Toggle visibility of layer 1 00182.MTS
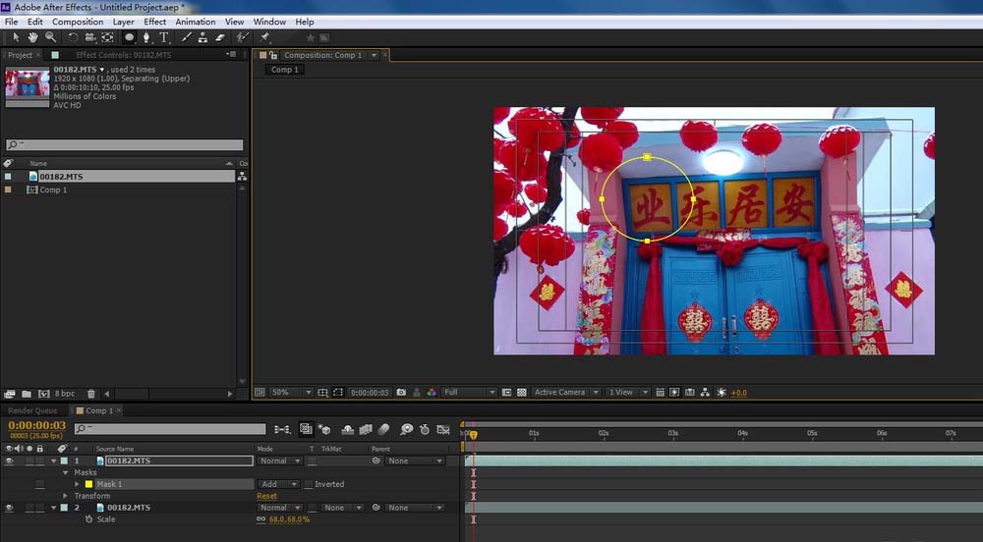The image size is (983, 542). click(9, 461)
